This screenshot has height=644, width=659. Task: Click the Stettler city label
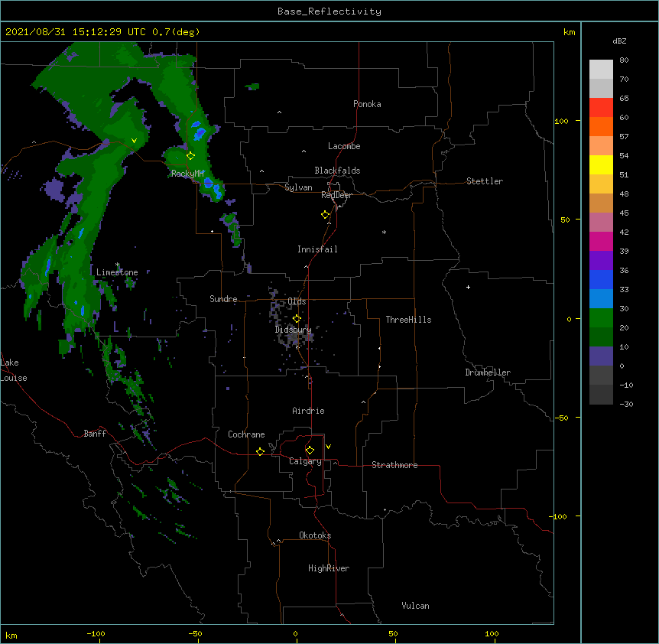point(485,181)
